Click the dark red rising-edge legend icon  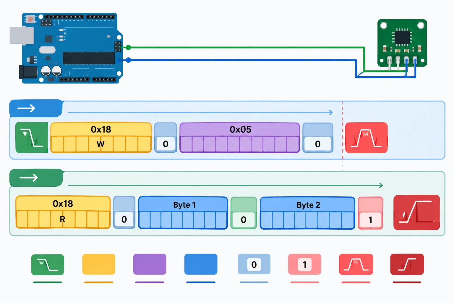(407, 264)
